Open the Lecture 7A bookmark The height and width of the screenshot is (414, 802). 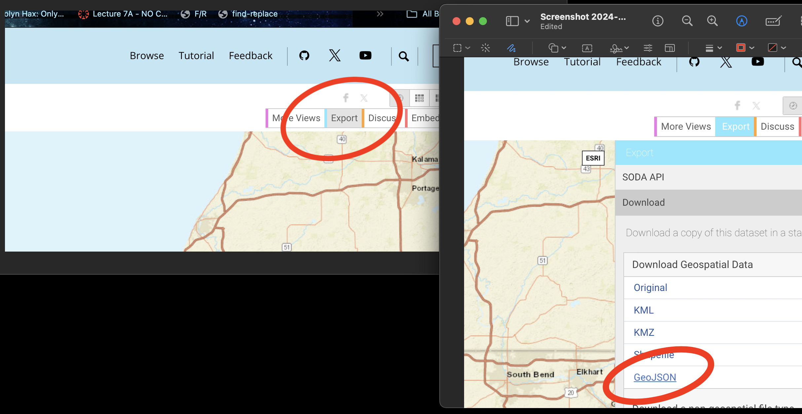point(123,14)
